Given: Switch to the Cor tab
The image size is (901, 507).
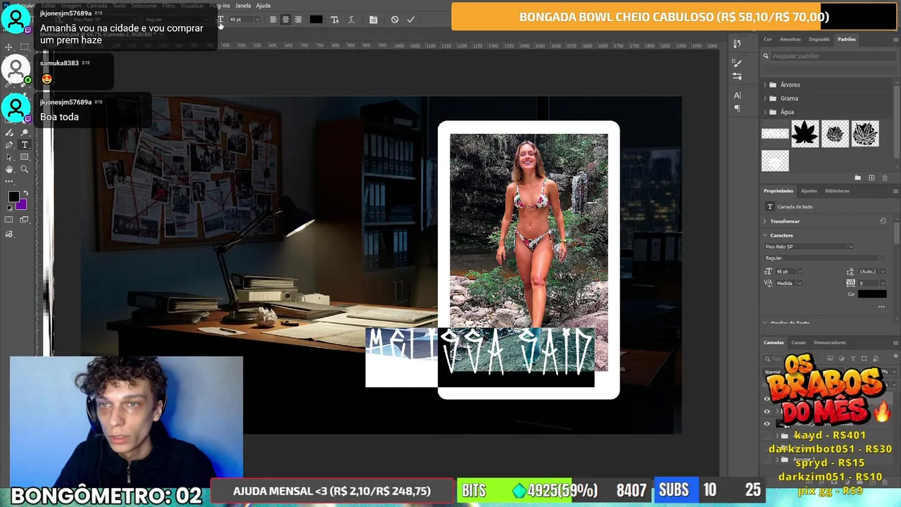Looking at the screenshot, I should 768,39.
